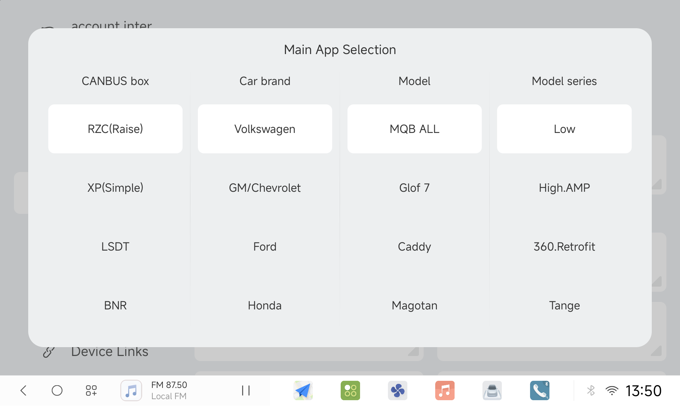Open the green four-circles app icon
The width and height of the screenshot is (680, 408).
click(x=350, y=390)
